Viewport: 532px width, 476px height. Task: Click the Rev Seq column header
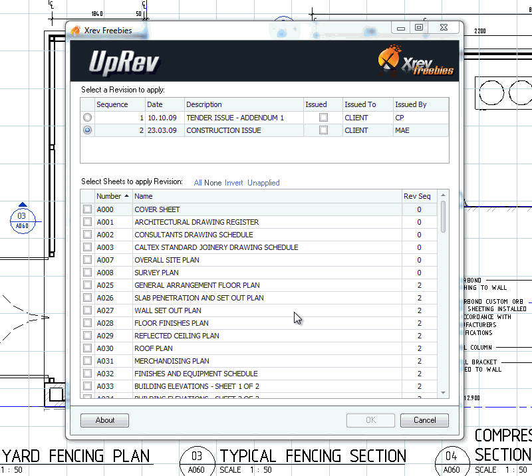click(x=417, y=196)
